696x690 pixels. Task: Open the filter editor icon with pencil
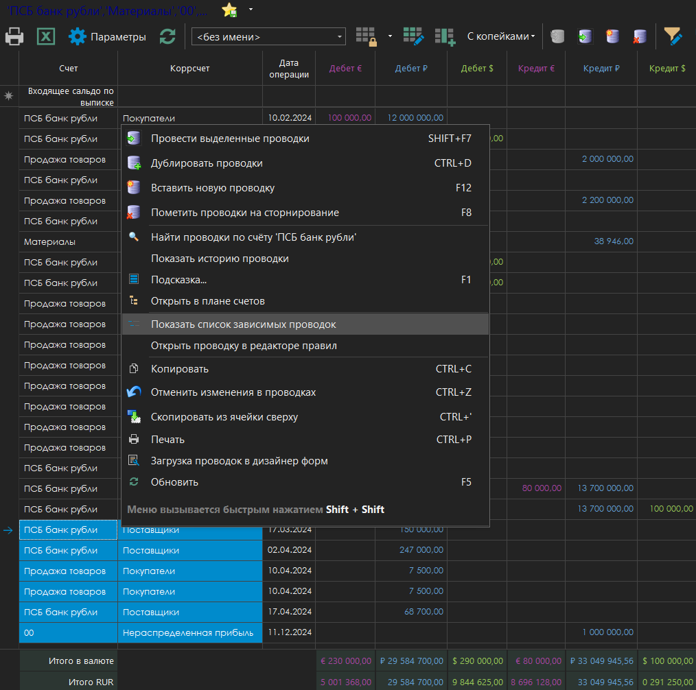674,36
